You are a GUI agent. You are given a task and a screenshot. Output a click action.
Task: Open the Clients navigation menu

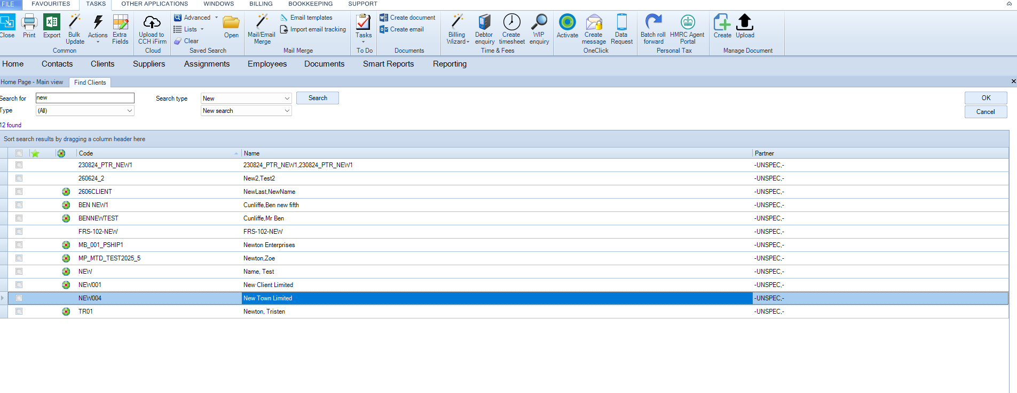103,64
